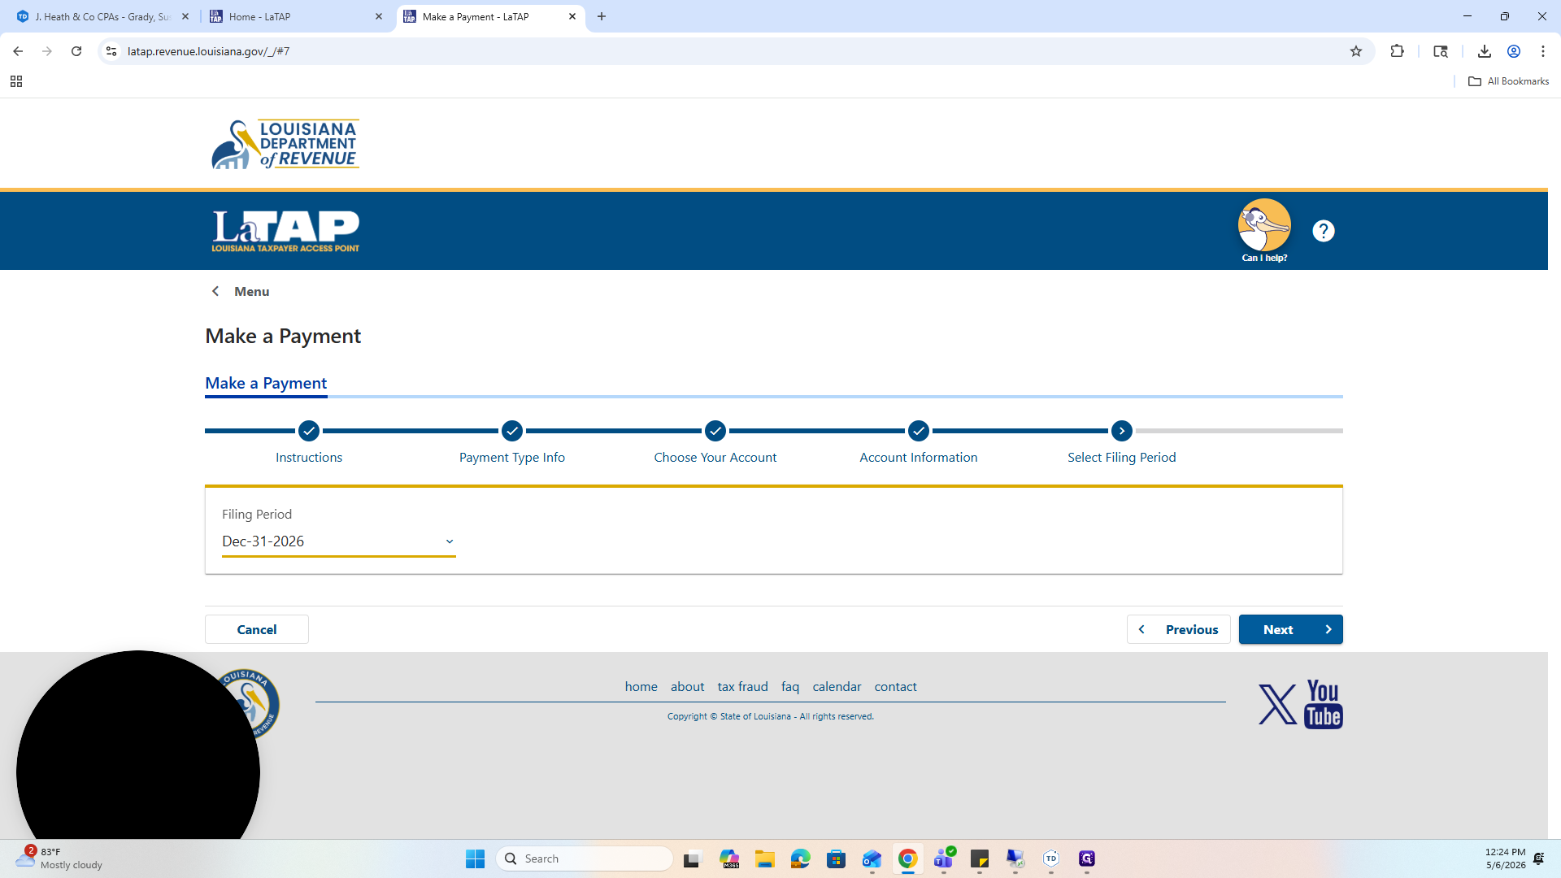Viewport: 1561px width, 878px height.
Task: Open the faq footer link
Action: (790, 687)
